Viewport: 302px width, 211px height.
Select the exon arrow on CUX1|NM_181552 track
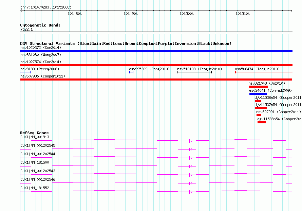click(190, 192)
